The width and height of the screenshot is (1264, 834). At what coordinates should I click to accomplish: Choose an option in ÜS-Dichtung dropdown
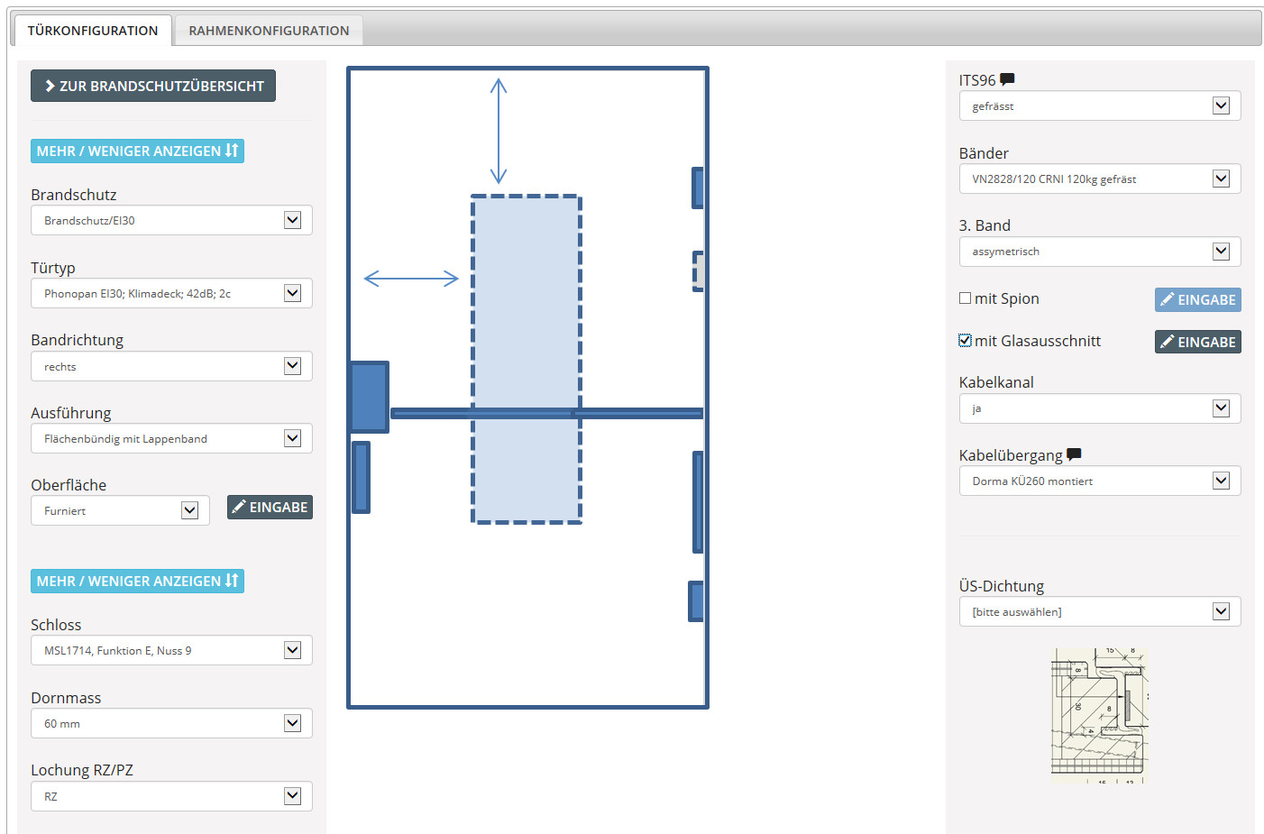point(1099,611)
